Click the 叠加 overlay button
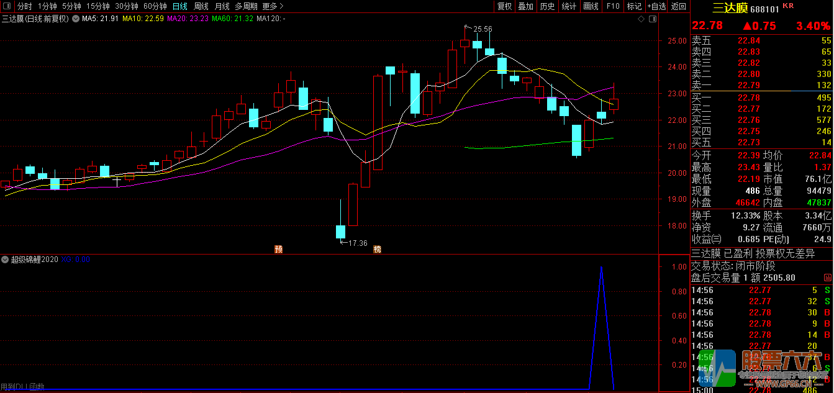834x393 pixels. [525, 6]
